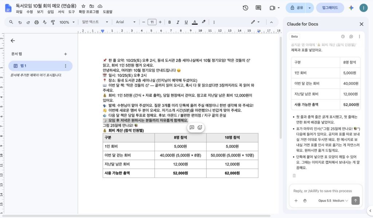Toggle italic formatting
The width and height of the screenshot is (373, 218).
point(178,22)
